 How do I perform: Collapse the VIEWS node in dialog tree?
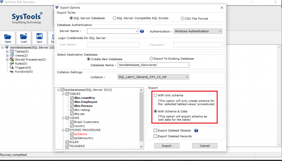(x=63, y=118)
